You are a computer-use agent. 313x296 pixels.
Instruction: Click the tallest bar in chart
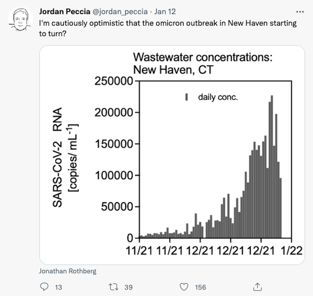click(x=272, y=167)
